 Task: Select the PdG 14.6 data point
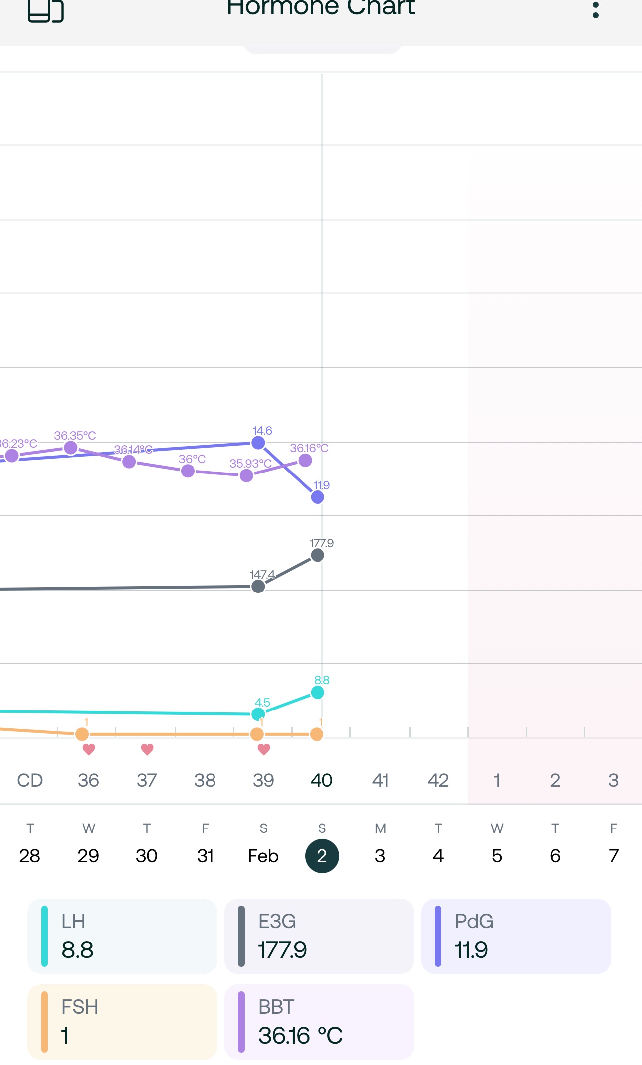coord(258,443)
